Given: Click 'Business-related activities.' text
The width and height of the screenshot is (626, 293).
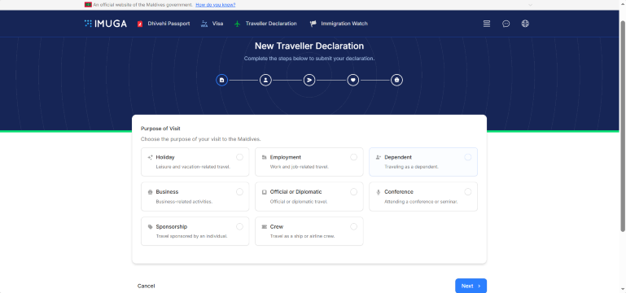Looking at the screenshot, I should tap(184, 202).
